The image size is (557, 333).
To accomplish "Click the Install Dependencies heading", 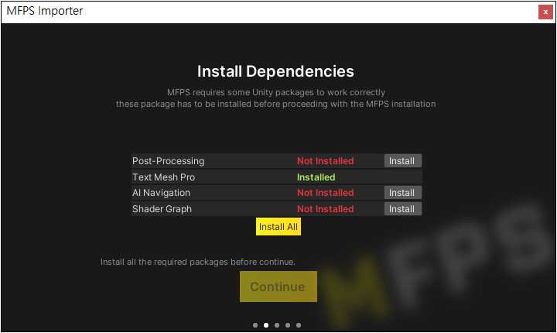I will [275, 71].
